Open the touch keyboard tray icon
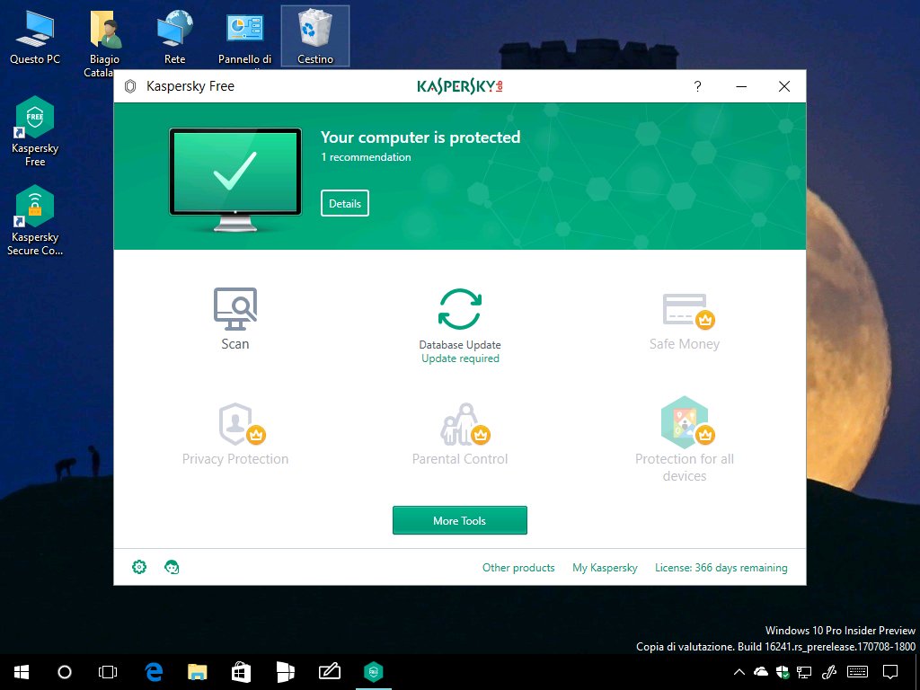920x690 pixels. (858, 672)
